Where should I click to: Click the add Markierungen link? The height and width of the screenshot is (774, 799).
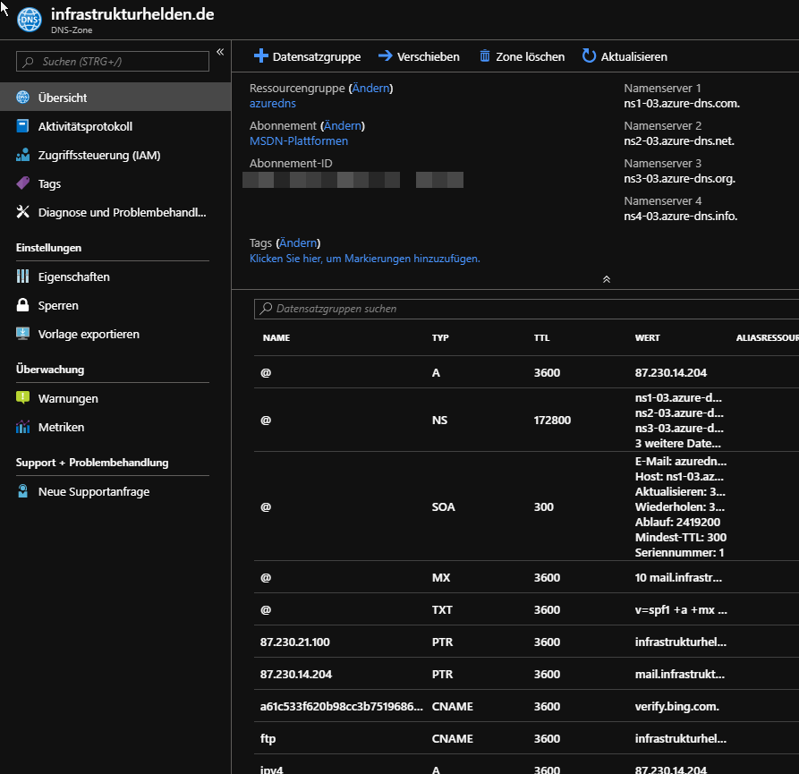click(x=365, y=259)
